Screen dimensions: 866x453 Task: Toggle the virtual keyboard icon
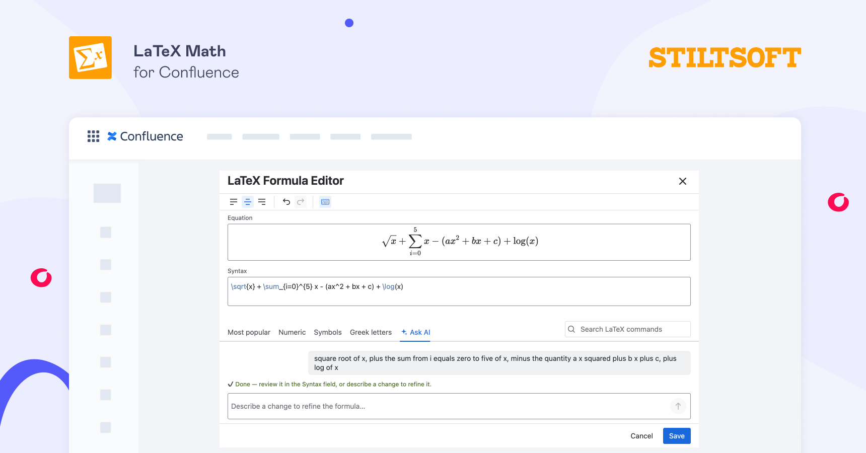click(x=325, y=202)
